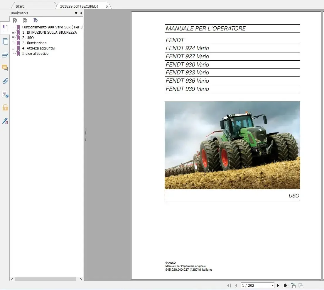
Task: Open the Security lock panel icon
Action: [5, 108]
